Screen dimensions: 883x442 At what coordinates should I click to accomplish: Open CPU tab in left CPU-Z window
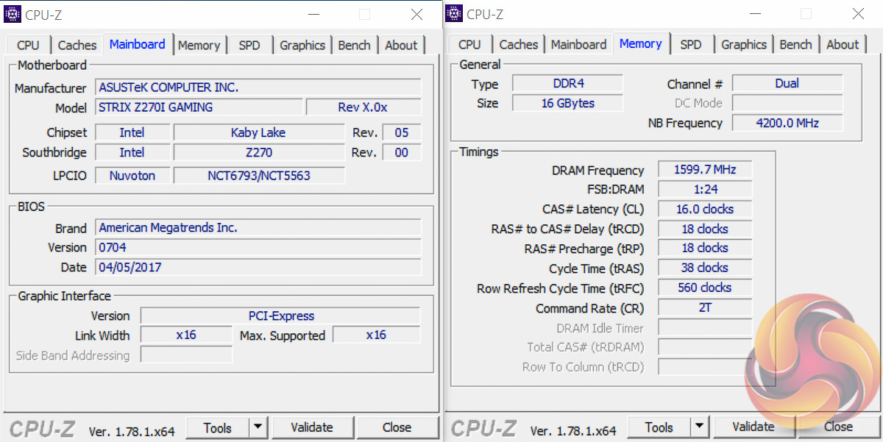click(28, 45)
